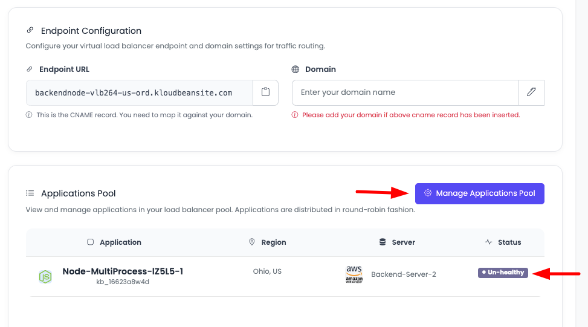
Task: Open the Node-MultiProcess-IZ5L5-1 application
Action: 123,271
